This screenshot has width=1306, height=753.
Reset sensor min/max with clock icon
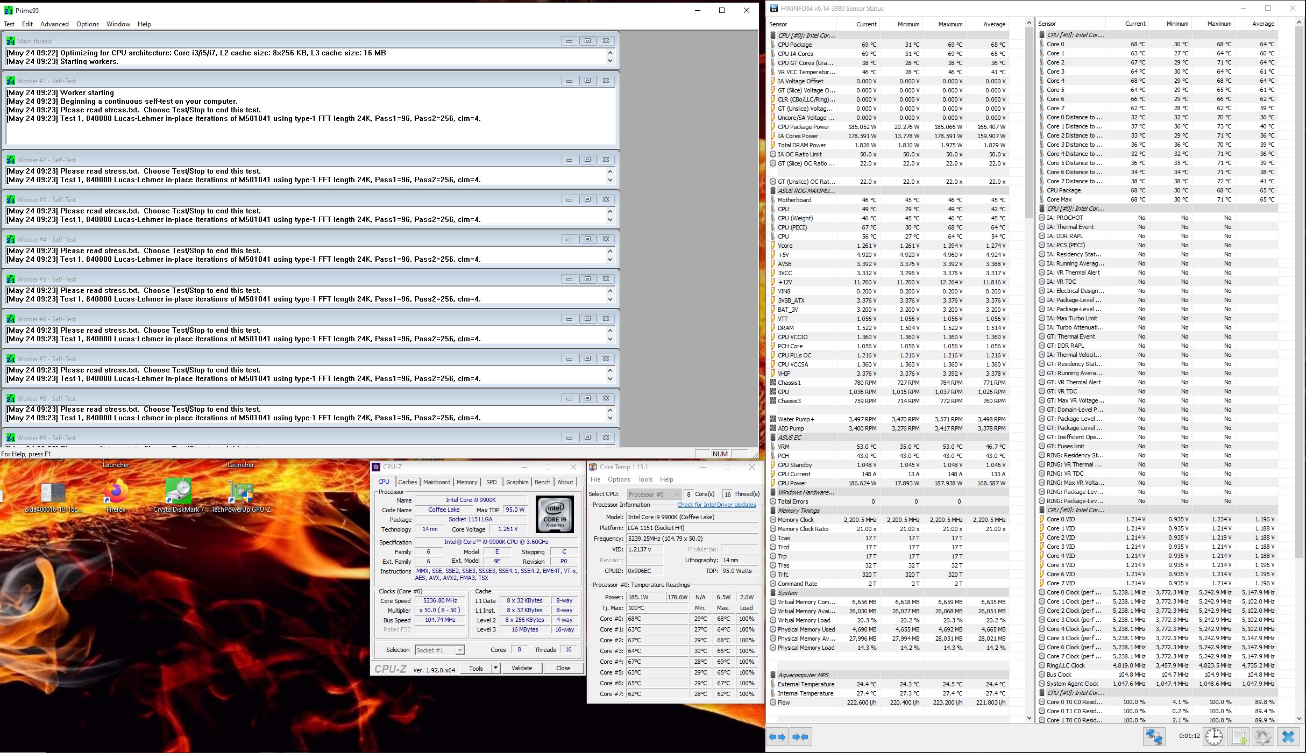point(1214,736)
